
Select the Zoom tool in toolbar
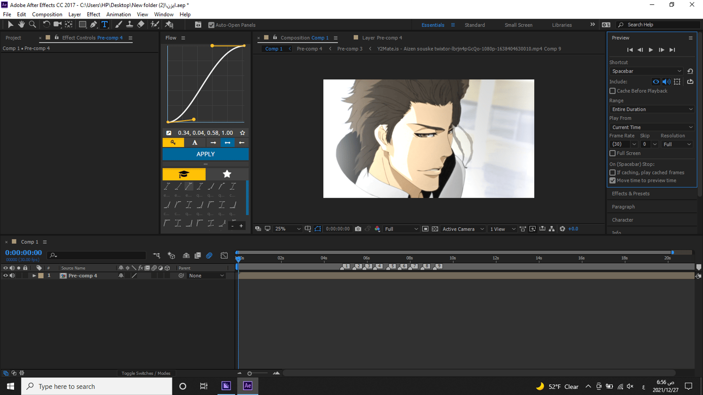point(32,24)
